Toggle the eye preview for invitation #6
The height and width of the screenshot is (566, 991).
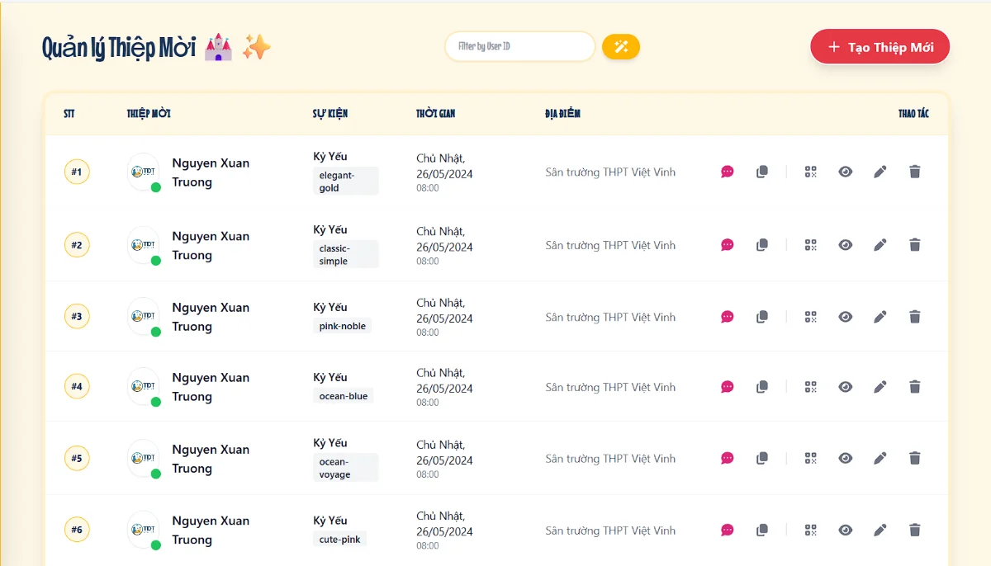(x=845, y=530)
